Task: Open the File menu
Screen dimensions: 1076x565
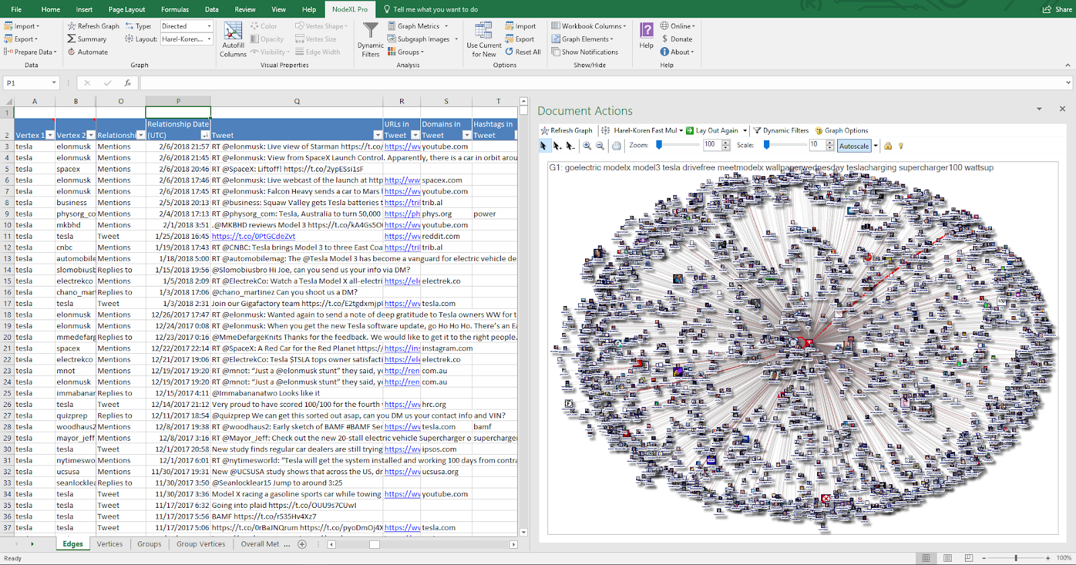Action: [16, 9]
